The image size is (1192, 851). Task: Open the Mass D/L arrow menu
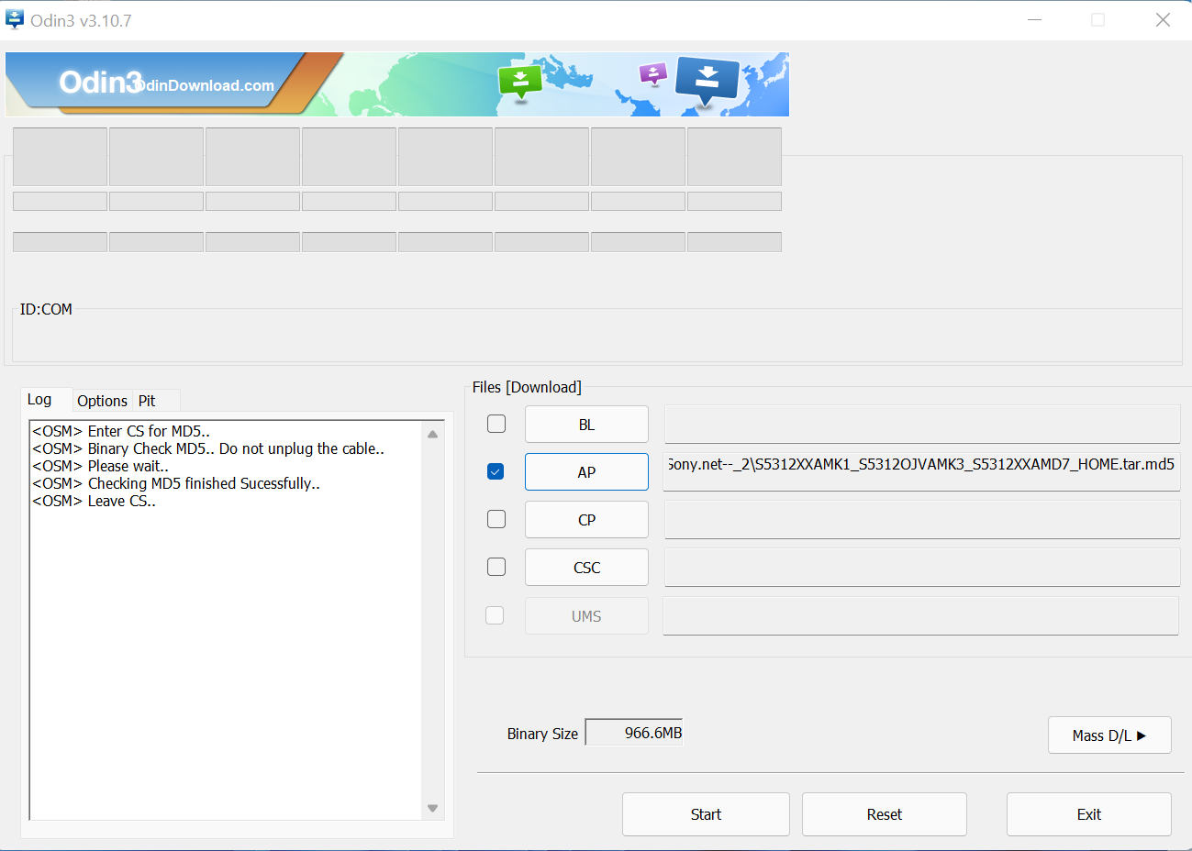pos(1109,735)
